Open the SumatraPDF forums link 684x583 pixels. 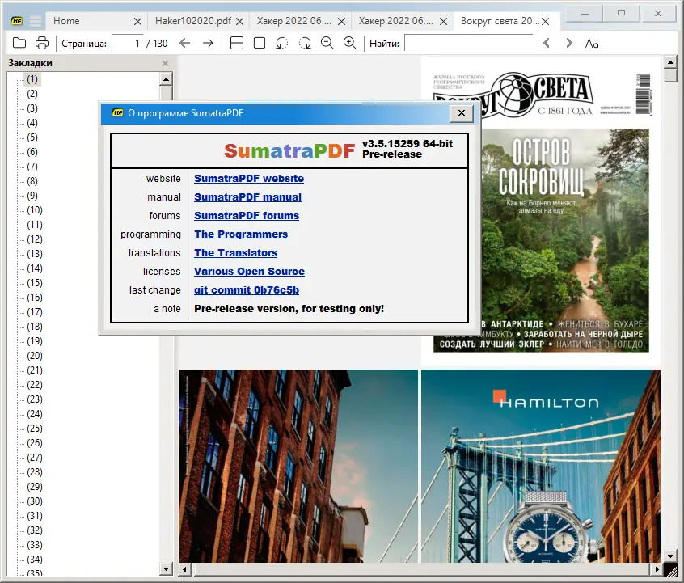tap(247, 216)
